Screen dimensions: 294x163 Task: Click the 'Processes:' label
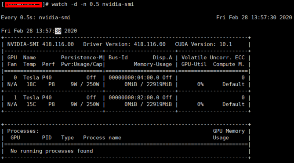23,131
